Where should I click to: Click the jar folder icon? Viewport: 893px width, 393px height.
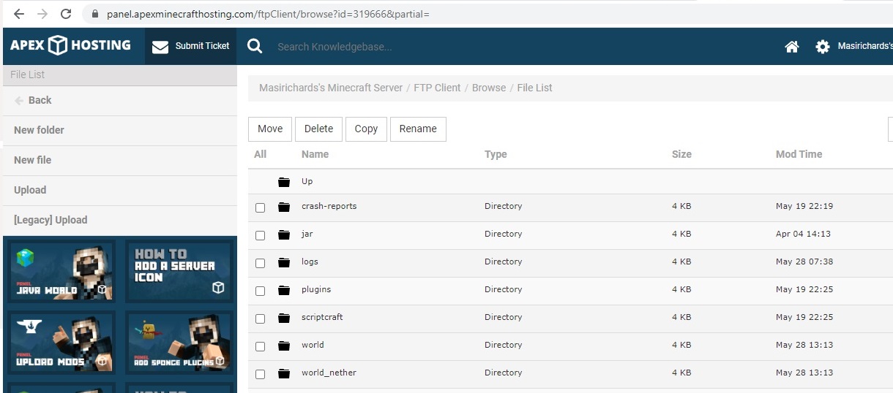coord(284,234)
